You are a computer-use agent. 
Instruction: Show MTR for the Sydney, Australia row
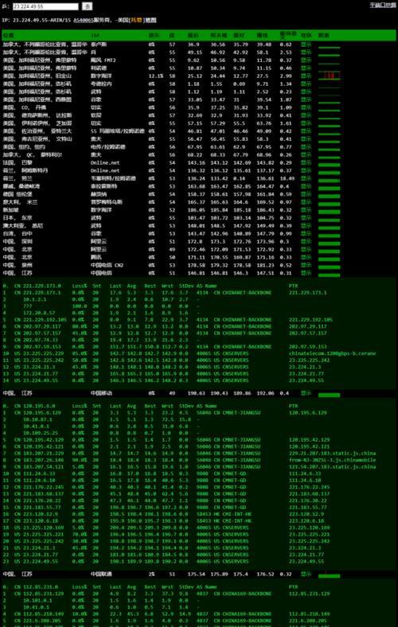pyautogui.click(x=306, y=226)
